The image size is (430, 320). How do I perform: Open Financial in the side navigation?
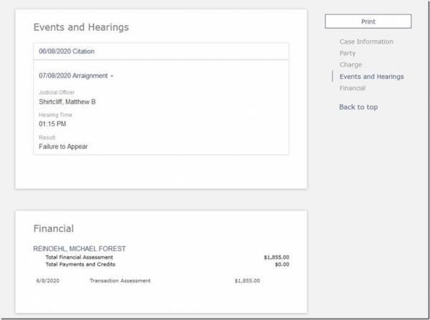[x=352, y=88]
